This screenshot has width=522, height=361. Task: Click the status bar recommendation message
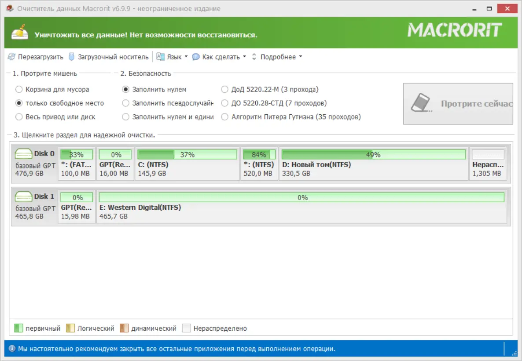177,349
